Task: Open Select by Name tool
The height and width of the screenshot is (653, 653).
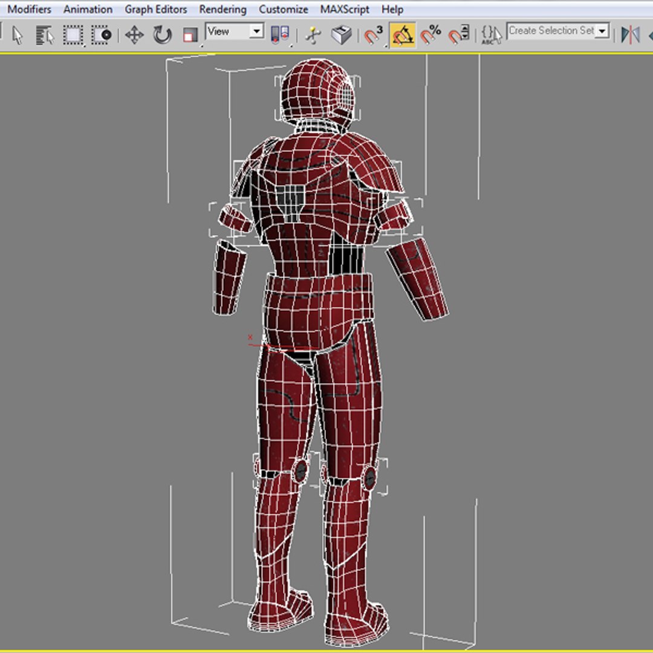Action: (45, 35)
